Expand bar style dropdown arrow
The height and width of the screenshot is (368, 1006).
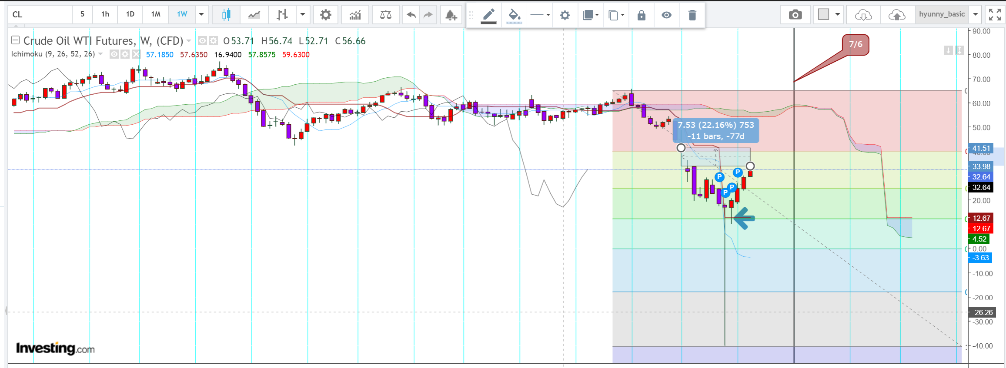click(x=303, y=15)
